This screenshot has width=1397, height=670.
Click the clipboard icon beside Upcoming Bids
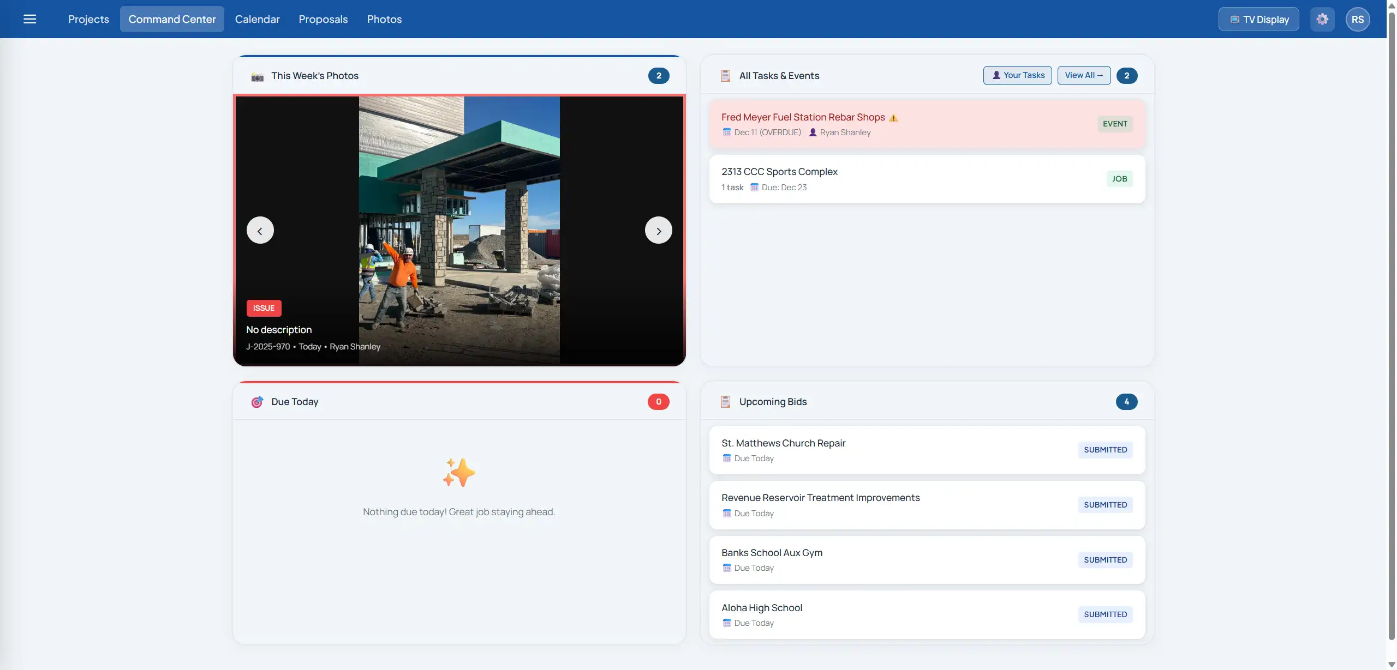[725, 402]
